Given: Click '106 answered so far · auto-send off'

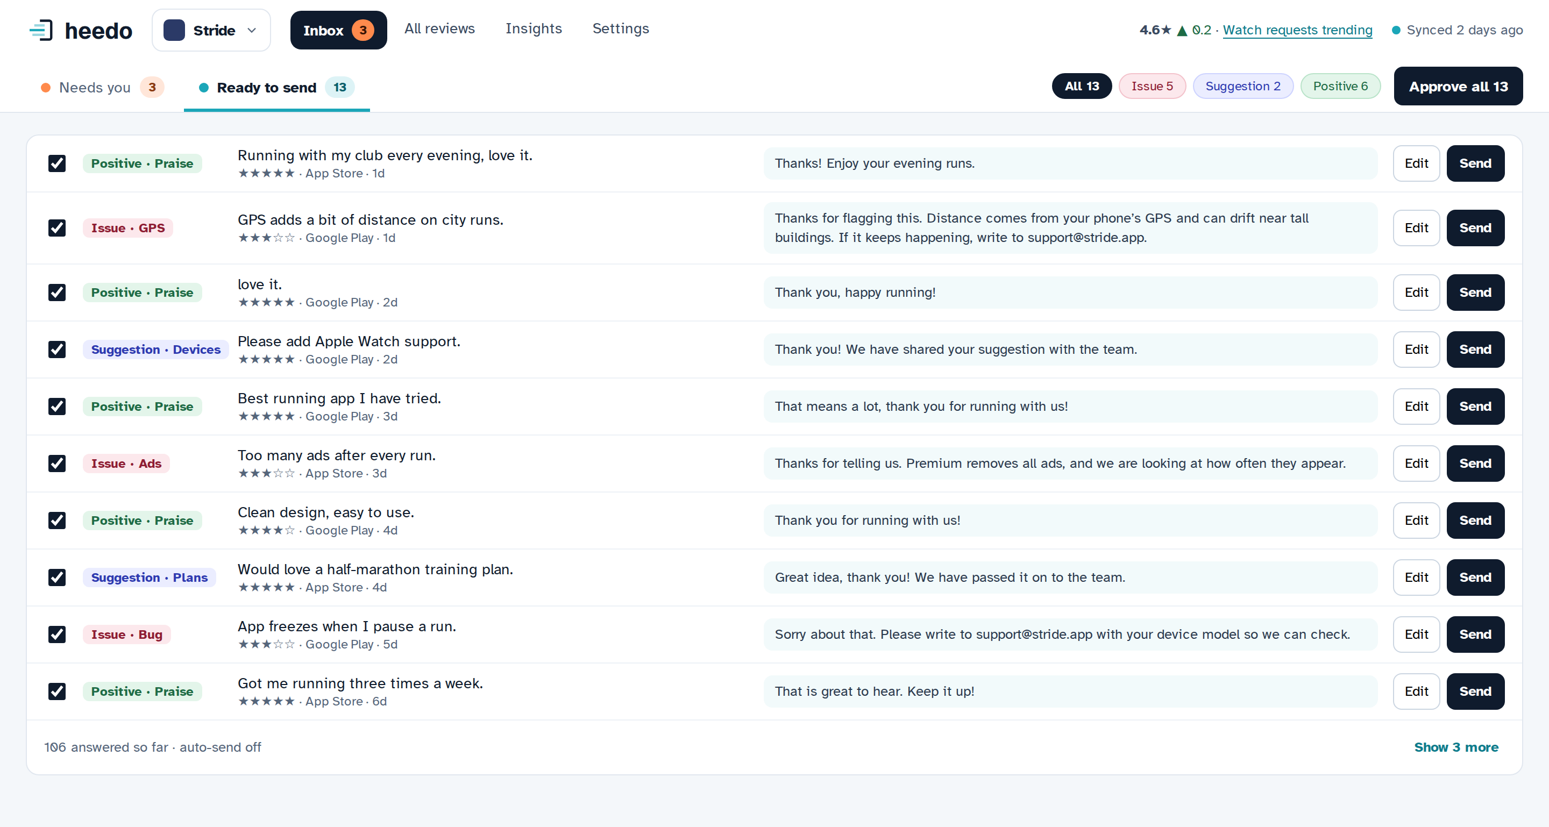Looking at the screenshot, I should (x=153, y=747).
